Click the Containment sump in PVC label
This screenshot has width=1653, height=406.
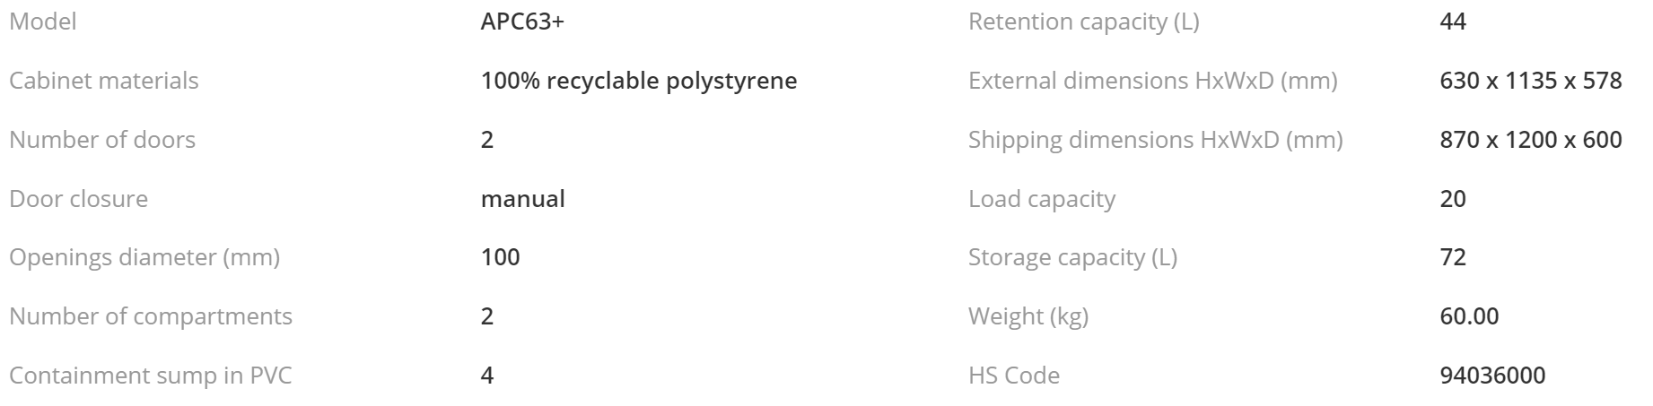[x=151, y=376]
